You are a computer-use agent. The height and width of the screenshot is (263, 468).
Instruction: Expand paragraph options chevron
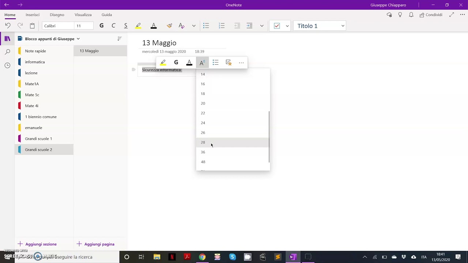(x=262, y=26)
